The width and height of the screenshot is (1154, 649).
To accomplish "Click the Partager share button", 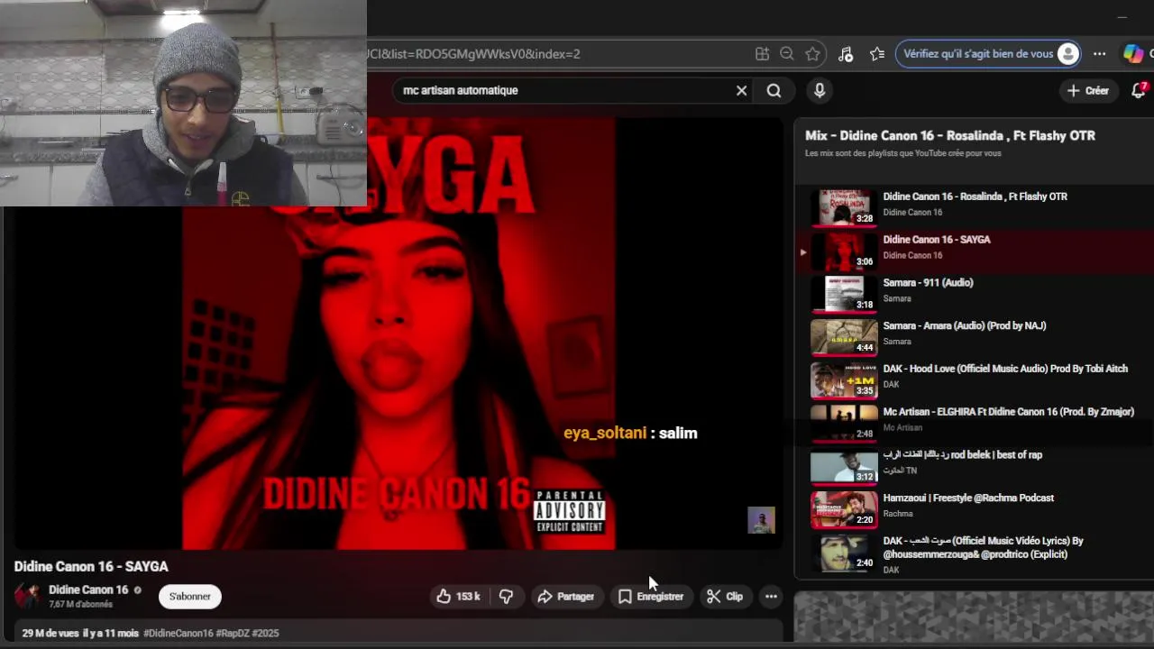I will [565, 597].
